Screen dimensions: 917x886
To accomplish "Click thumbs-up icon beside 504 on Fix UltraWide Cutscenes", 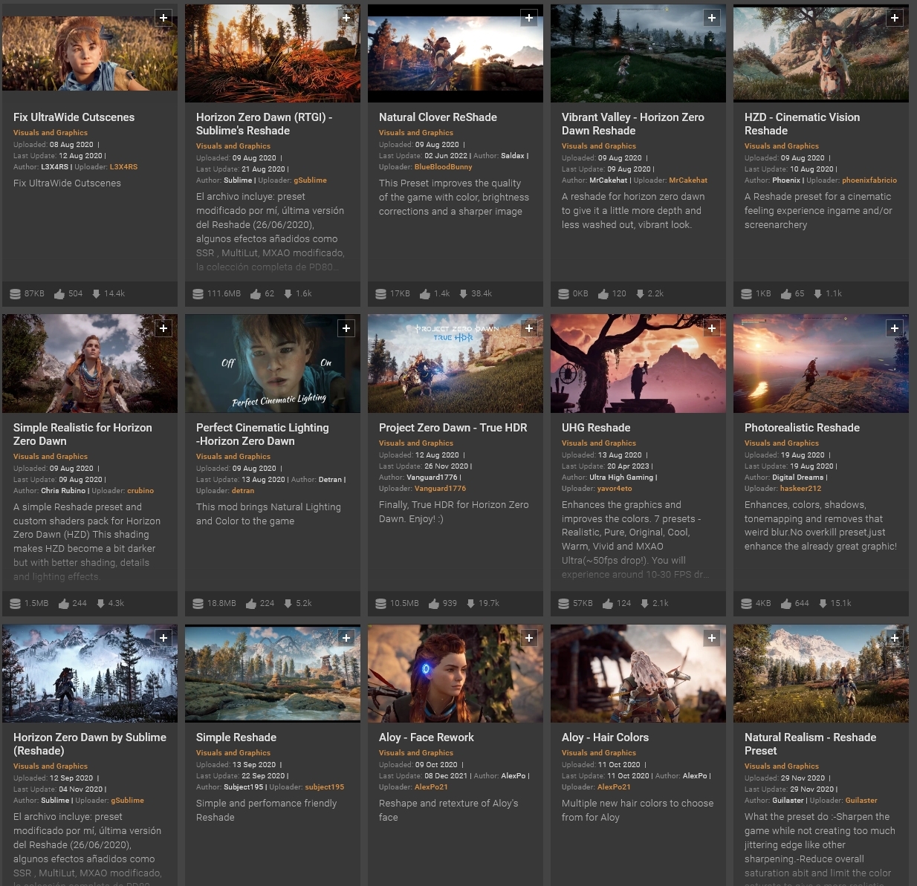I will click(59, 294).
